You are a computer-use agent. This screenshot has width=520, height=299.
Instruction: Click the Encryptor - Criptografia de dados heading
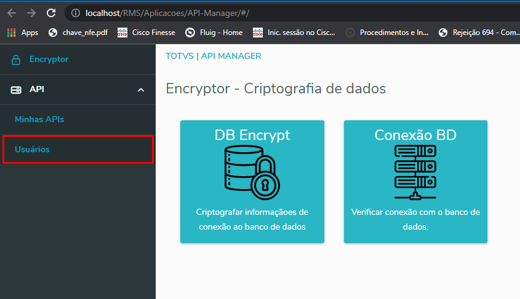pos(276,88)
